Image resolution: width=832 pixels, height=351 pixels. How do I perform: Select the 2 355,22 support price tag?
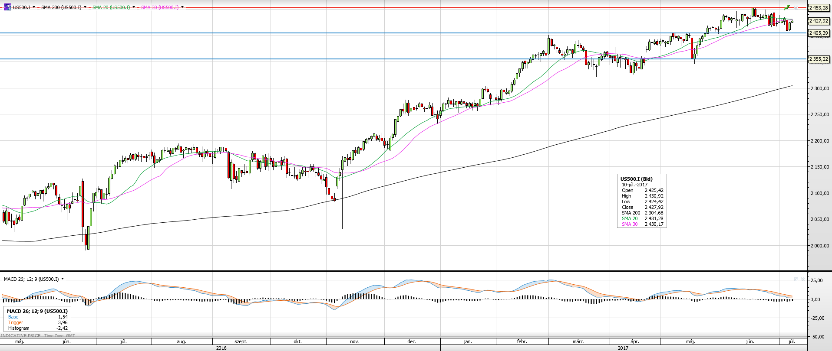(x=819, y=59)
